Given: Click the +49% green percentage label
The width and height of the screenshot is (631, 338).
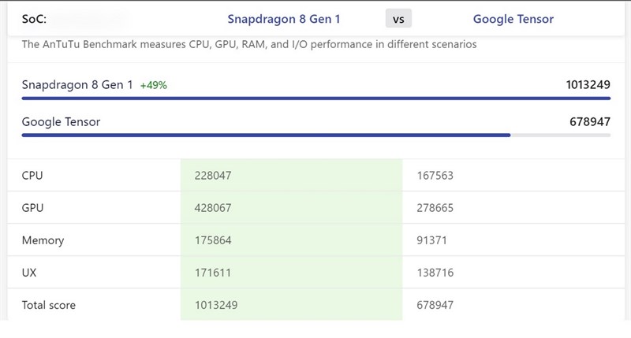Looking at the screenshot, I should [x=154, y=85].
